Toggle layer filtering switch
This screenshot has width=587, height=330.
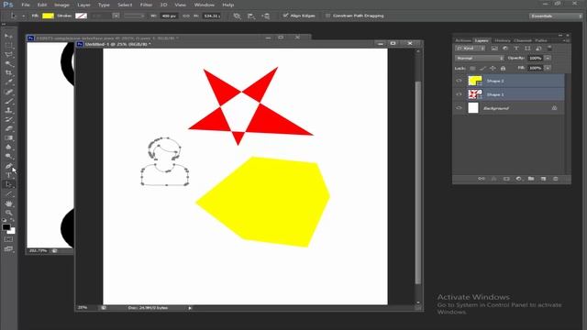[x=549, y=48]
